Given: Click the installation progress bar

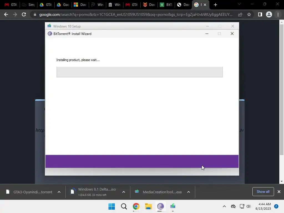Looking at the screenshot, I should (140, 72).
